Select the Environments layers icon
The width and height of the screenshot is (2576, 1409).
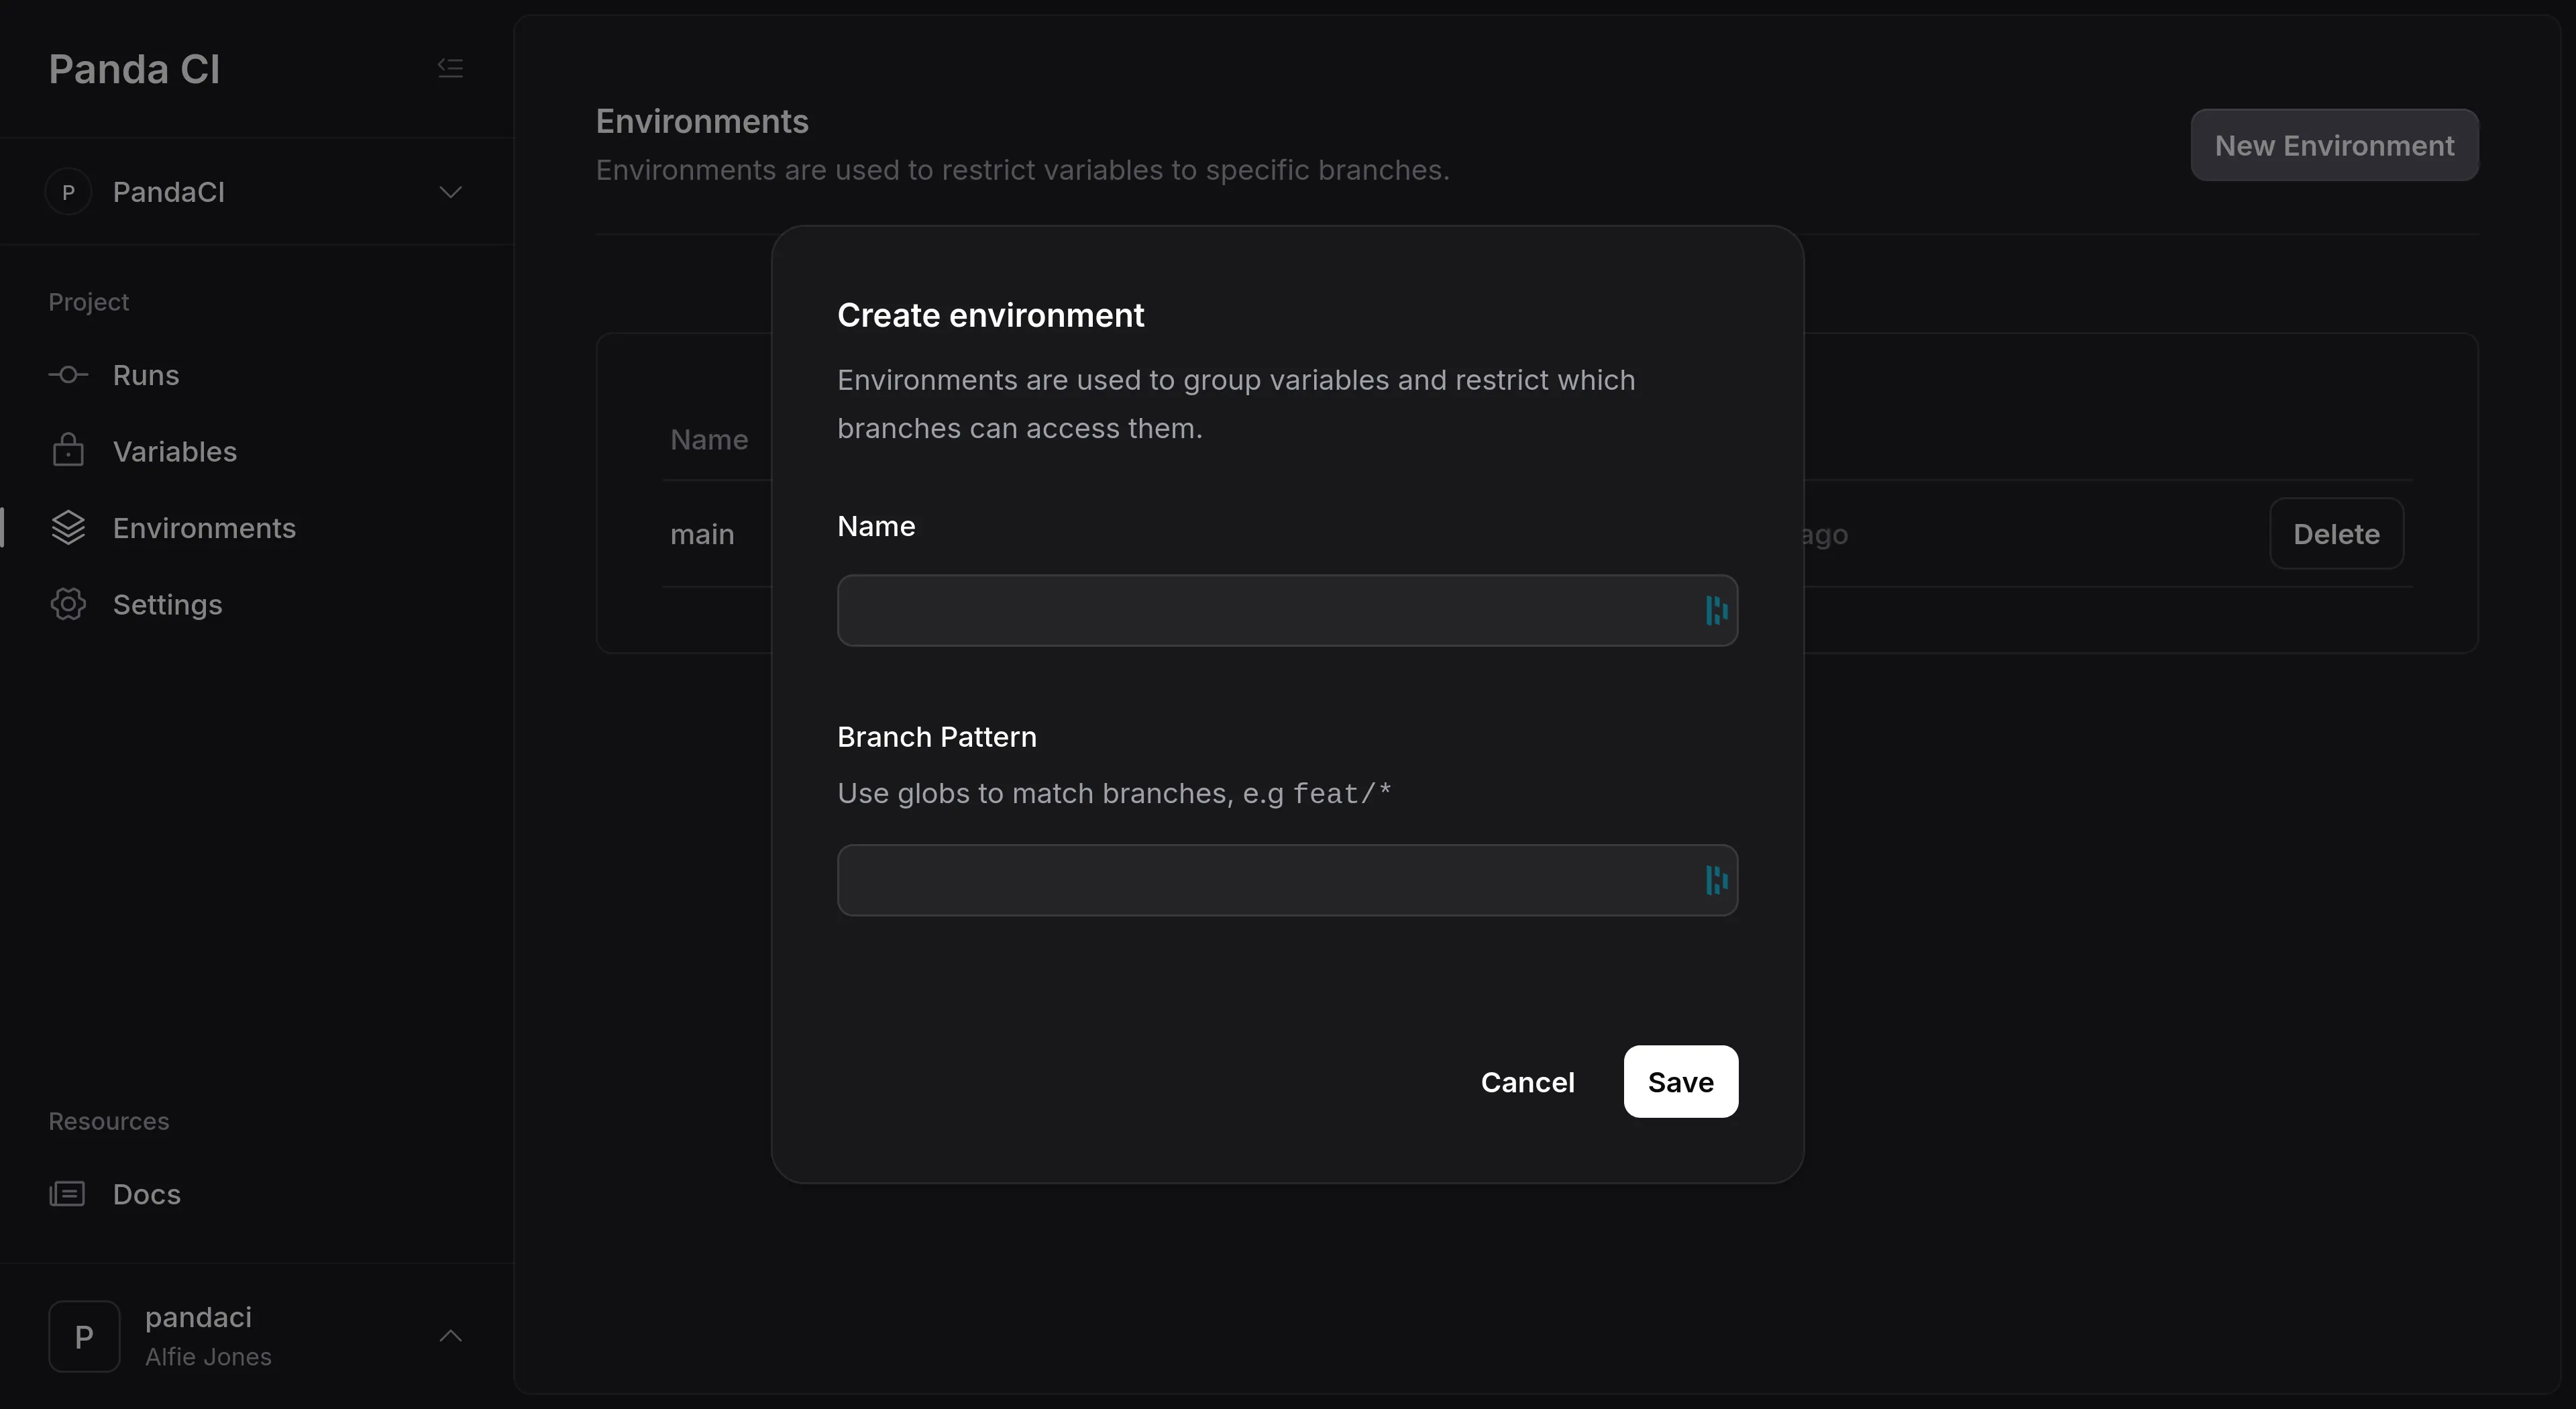click(x=66, y=528)
